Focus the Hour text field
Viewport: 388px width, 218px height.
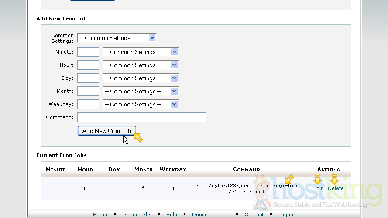88,65
